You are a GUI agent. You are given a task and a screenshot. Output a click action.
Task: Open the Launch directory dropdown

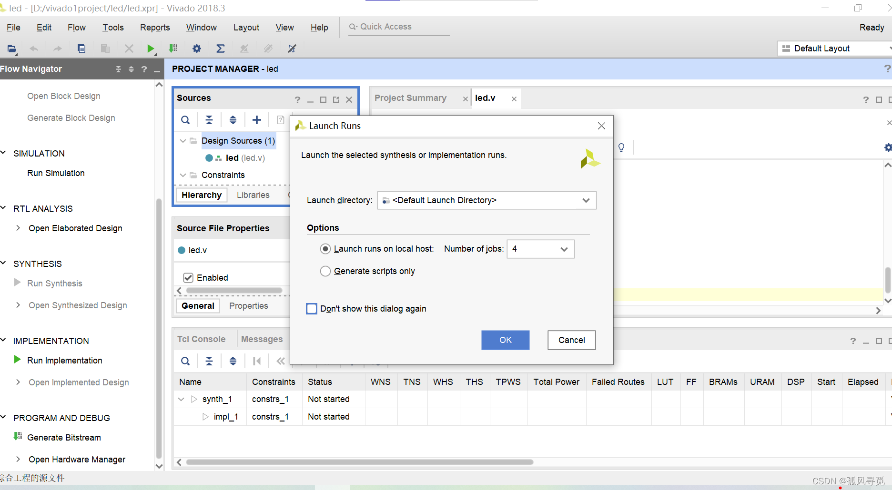tap(487, 200)
